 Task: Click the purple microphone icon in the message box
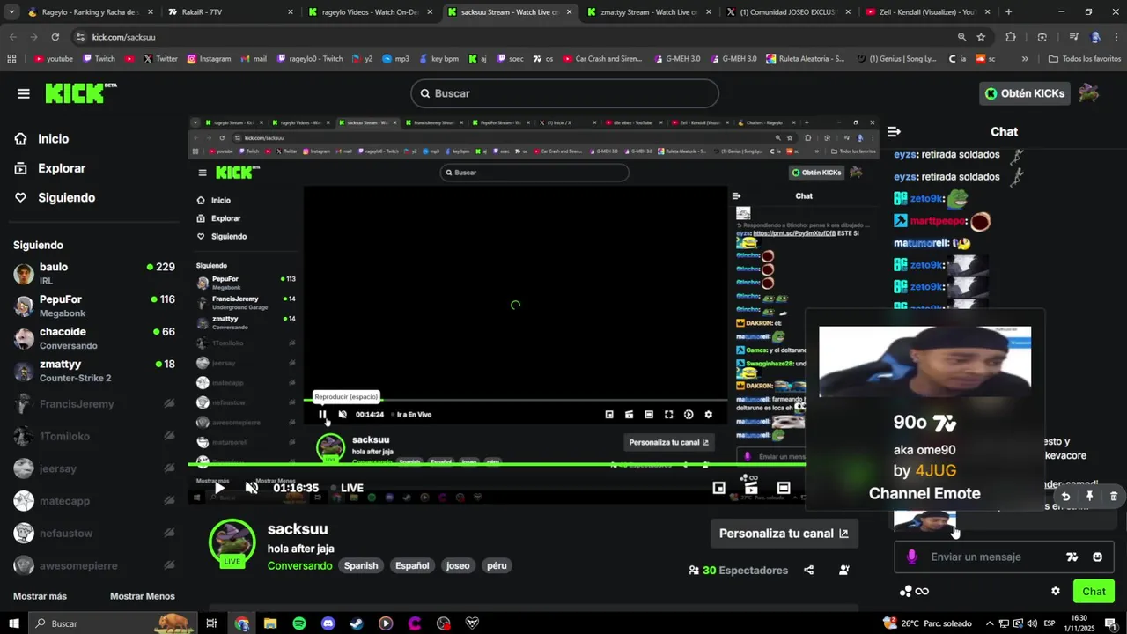[x=911, y=557]
